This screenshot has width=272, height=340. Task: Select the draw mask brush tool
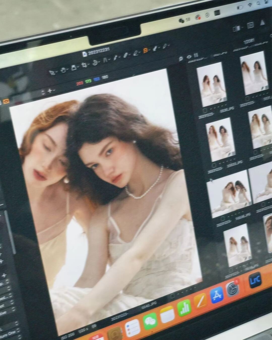point(126,55)
